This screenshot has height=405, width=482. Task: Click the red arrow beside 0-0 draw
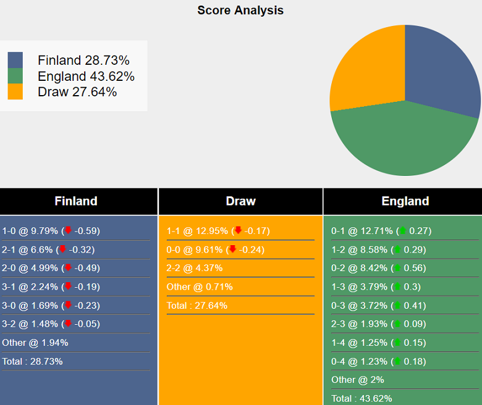click(232, 249)
